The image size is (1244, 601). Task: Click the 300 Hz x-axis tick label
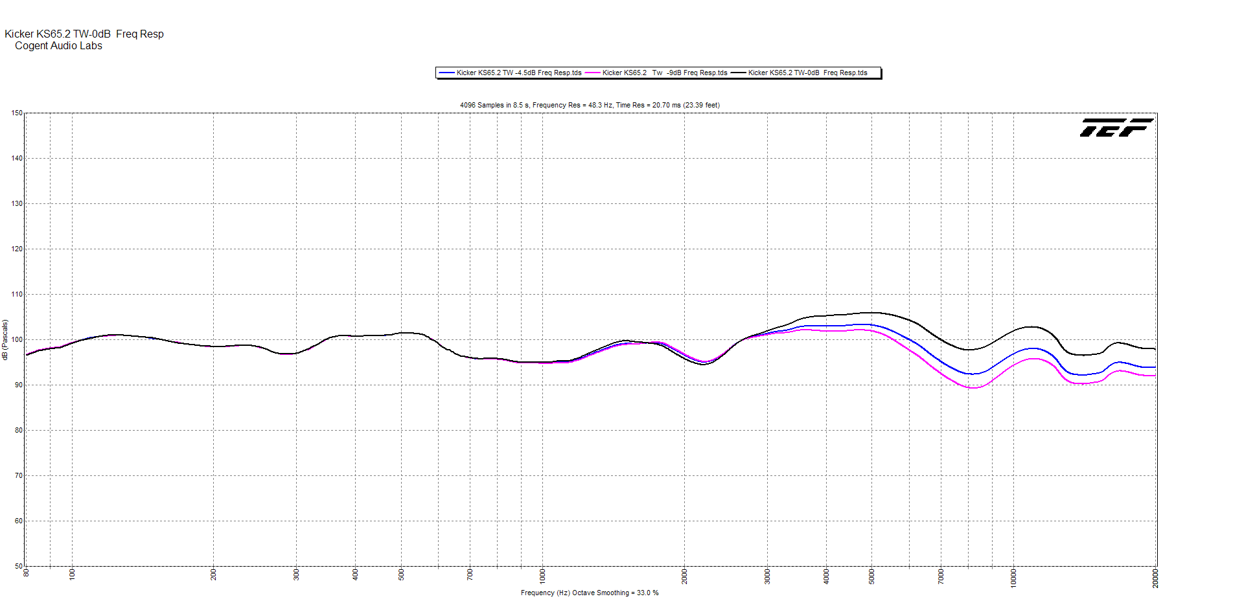297,574
